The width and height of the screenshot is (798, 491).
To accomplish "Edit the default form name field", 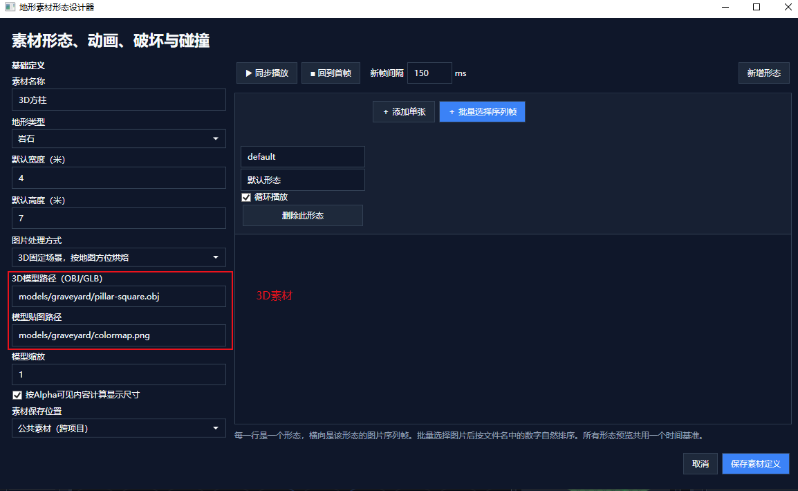I will 303,157.
